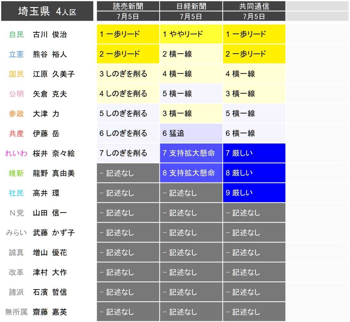Image resolution: width=350 pixels, height=322 pixels.
Task: Select candidate name 古川 俊治
Action: pyautogui.click(x=50, y=35)
